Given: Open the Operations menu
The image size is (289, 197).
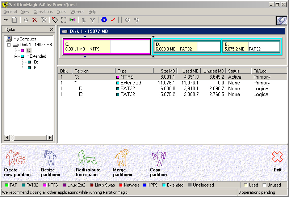Looking at the screenshot, I should (x=43, y=12).
